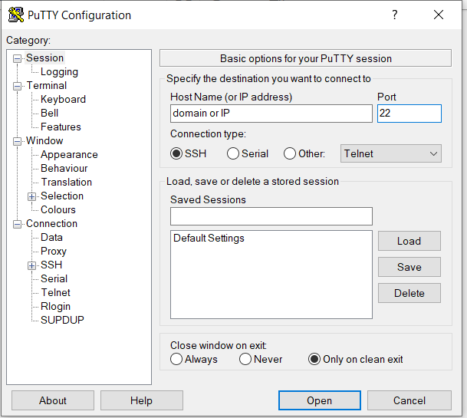Select Colours in the category tree
The width and height of the screenshot is (467, 418).
point(58,210)
